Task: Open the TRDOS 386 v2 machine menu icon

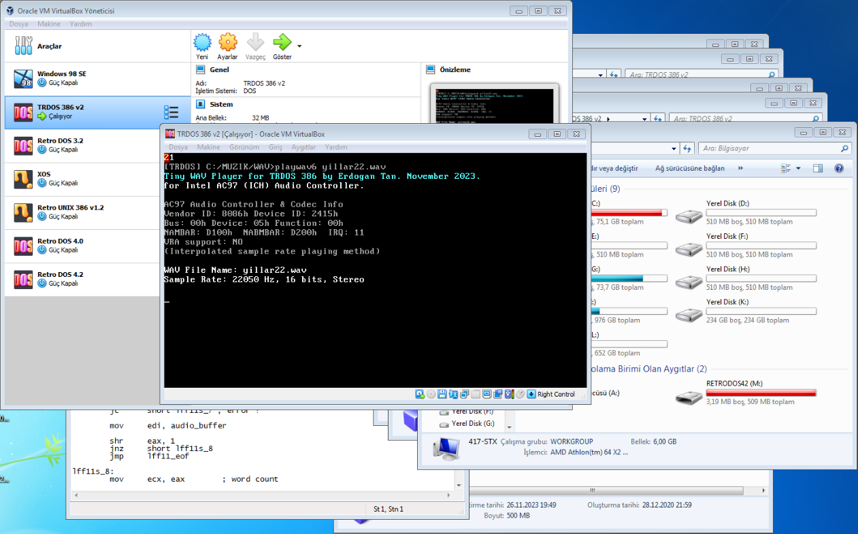Action: pos(171,112)
